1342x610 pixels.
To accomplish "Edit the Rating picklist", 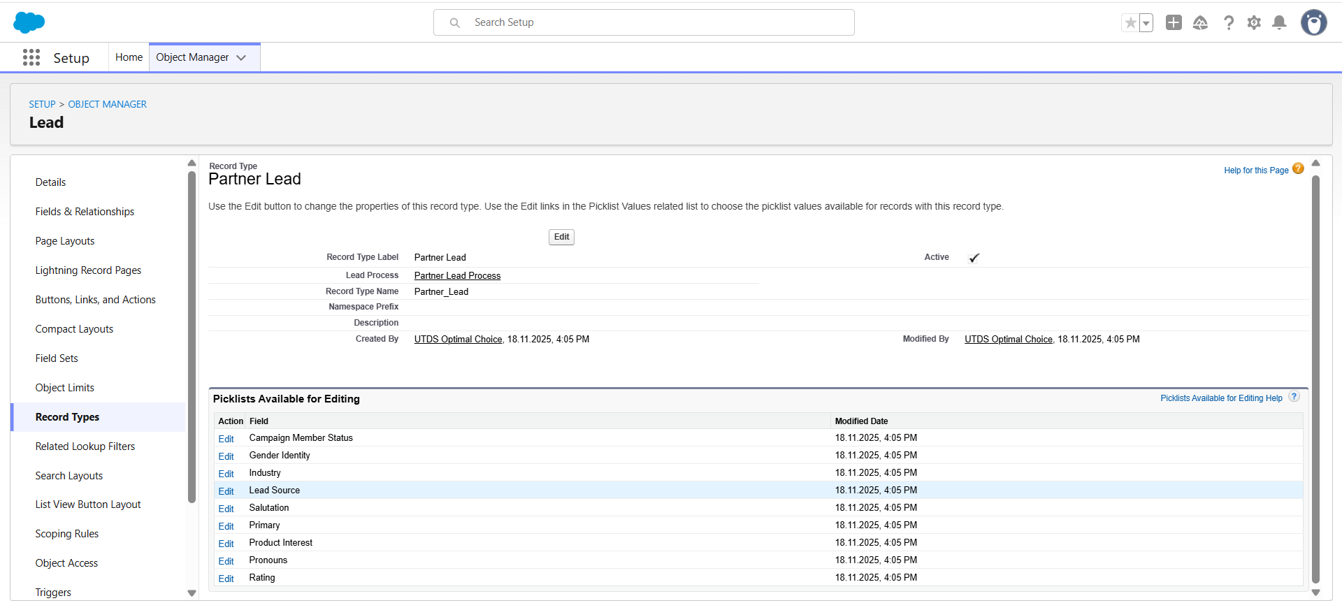I will point(226,579).
